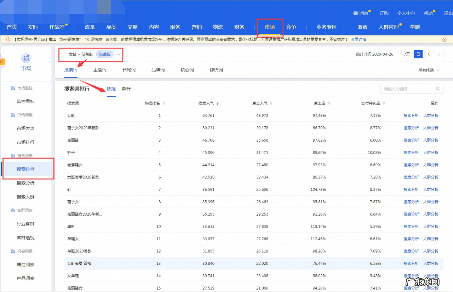Click the 消息 envelope icon

coord(355,13)
